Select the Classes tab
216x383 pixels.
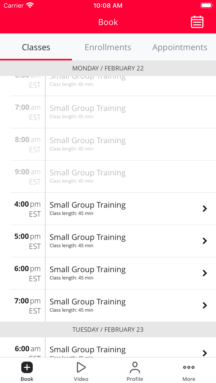point(36,47)
